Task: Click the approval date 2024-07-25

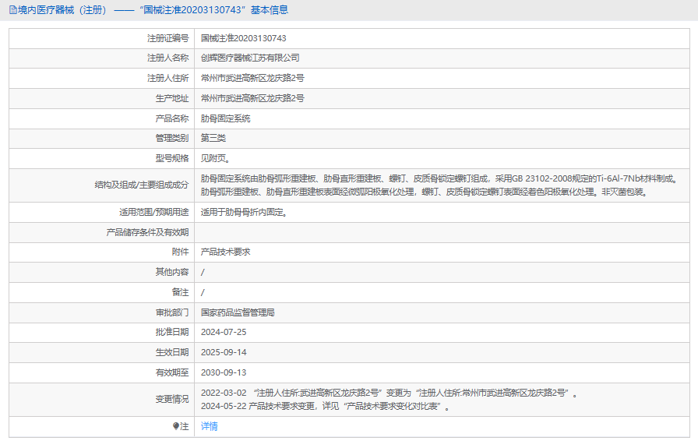Action: (224, 333)
